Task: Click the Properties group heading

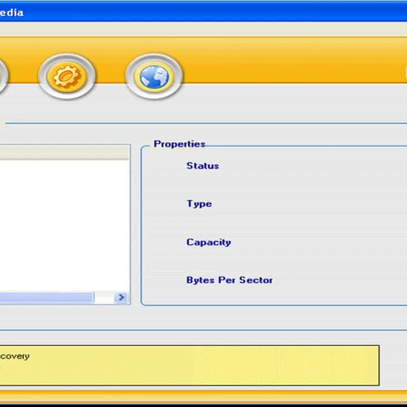Action: coord(179,144)
